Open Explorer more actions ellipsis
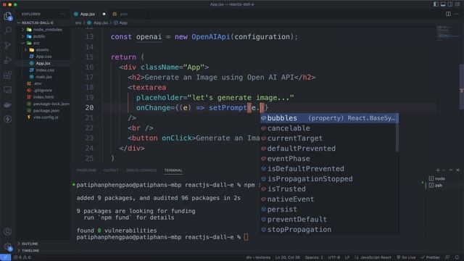 [x=63, y=14]
